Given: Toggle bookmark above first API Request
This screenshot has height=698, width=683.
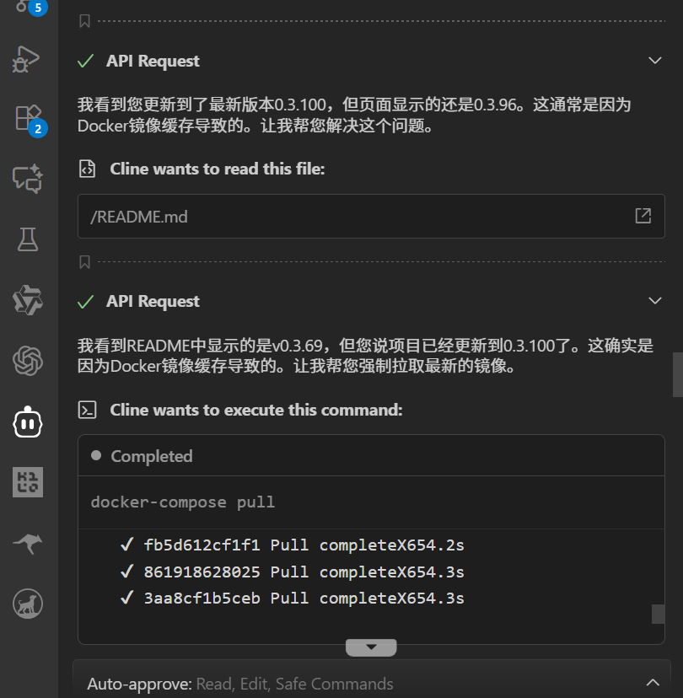Looking at the screenshot, I should pos(83,20).
